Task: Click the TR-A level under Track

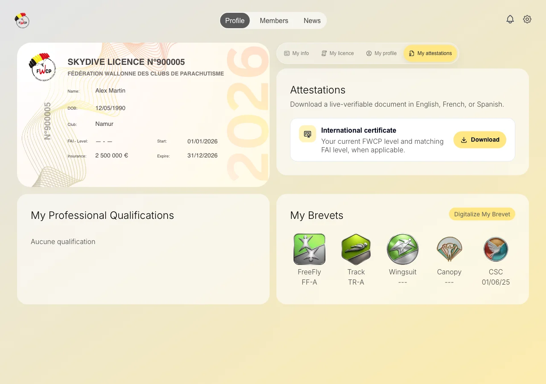Action: (356, 282)
